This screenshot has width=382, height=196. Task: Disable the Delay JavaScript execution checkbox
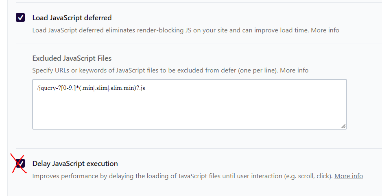(x=20, y=164)
